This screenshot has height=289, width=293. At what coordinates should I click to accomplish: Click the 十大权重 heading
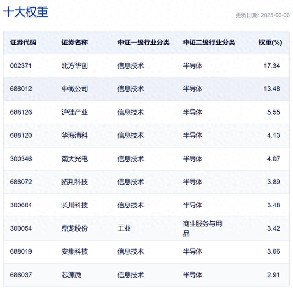pos(26,12)
